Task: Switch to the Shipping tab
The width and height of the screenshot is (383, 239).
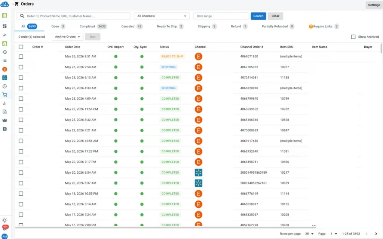Action: [x=207, y=27]
